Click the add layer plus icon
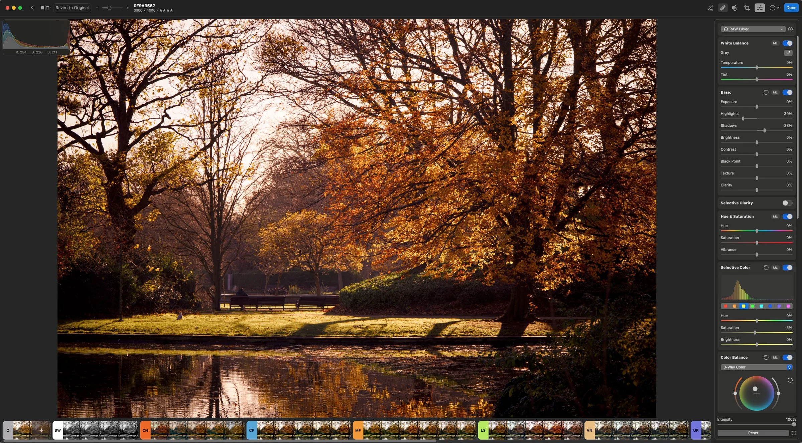Viewport: 802px width, 443px height. click(790, 29)
